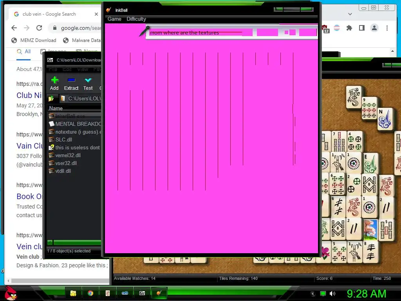Screen dimensions: 401x301
Task: Click the green monitor tray icon
Action: [323, 294]
